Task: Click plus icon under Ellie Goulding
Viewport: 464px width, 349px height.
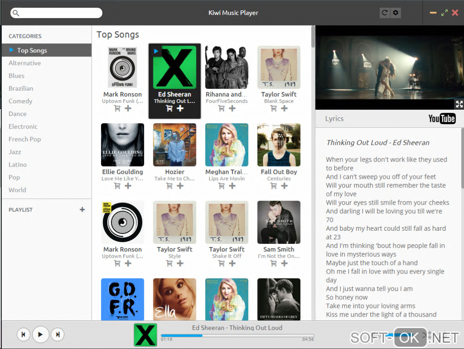Action: point(128,186)
